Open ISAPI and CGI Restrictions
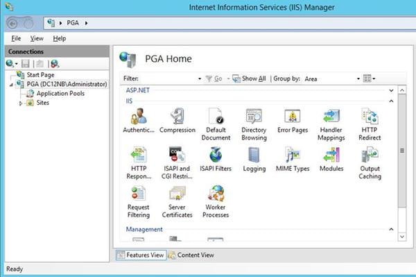Image resolution: width=416 pixels, height=277 pixels. pyautogui.click(x=177, y=163)
